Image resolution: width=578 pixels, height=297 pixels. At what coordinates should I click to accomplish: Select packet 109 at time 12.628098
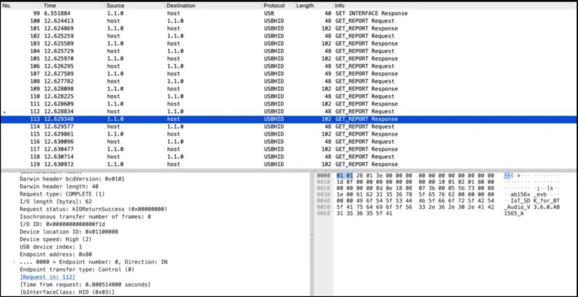pos(288,88)
